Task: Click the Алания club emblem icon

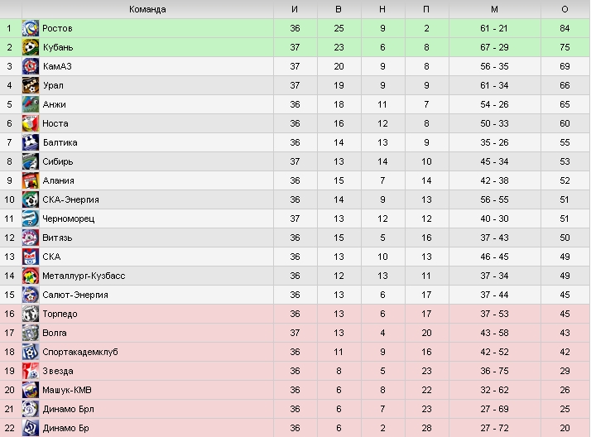Action: [30, 180]
